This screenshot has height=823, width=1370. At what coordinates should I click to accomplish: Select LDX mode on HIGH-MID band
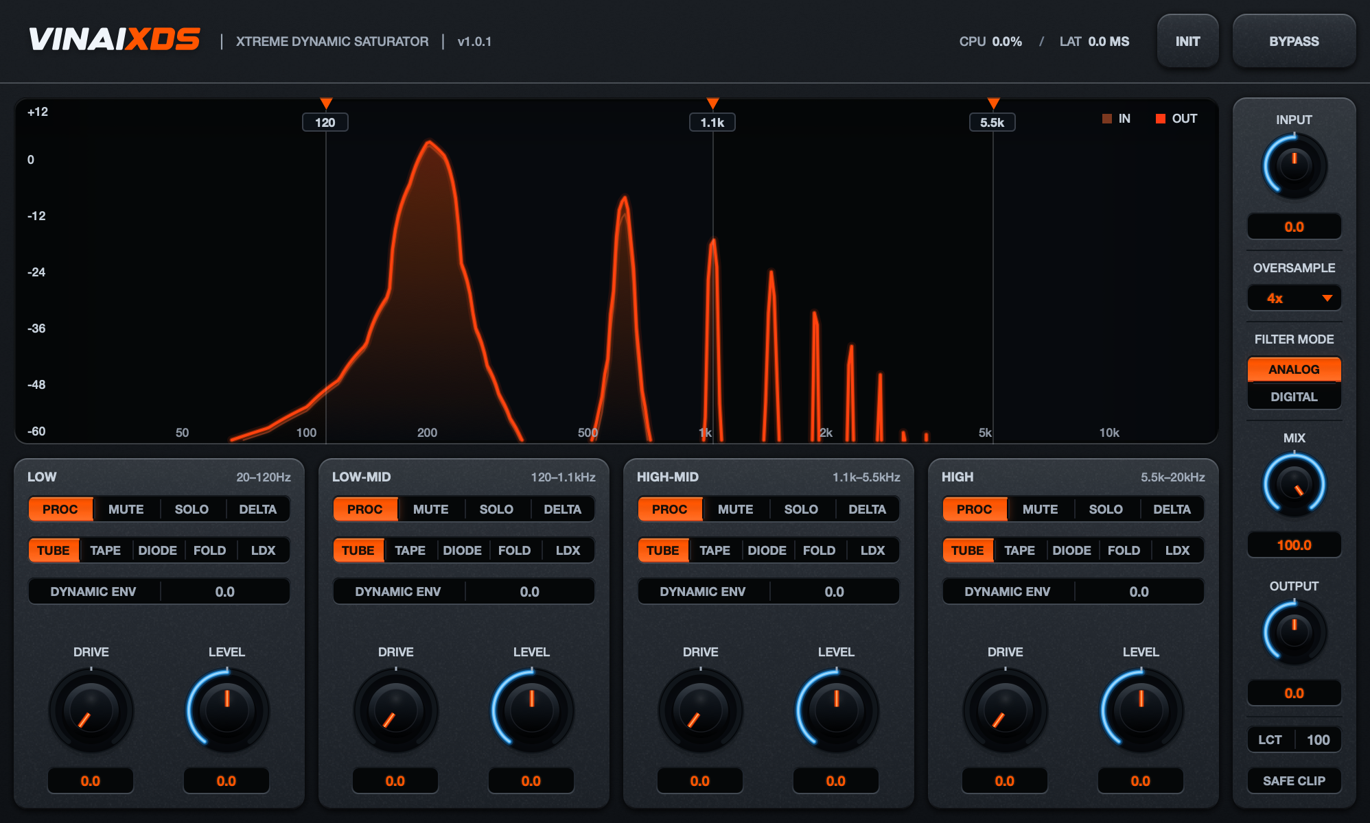click(x=872, y=550)
